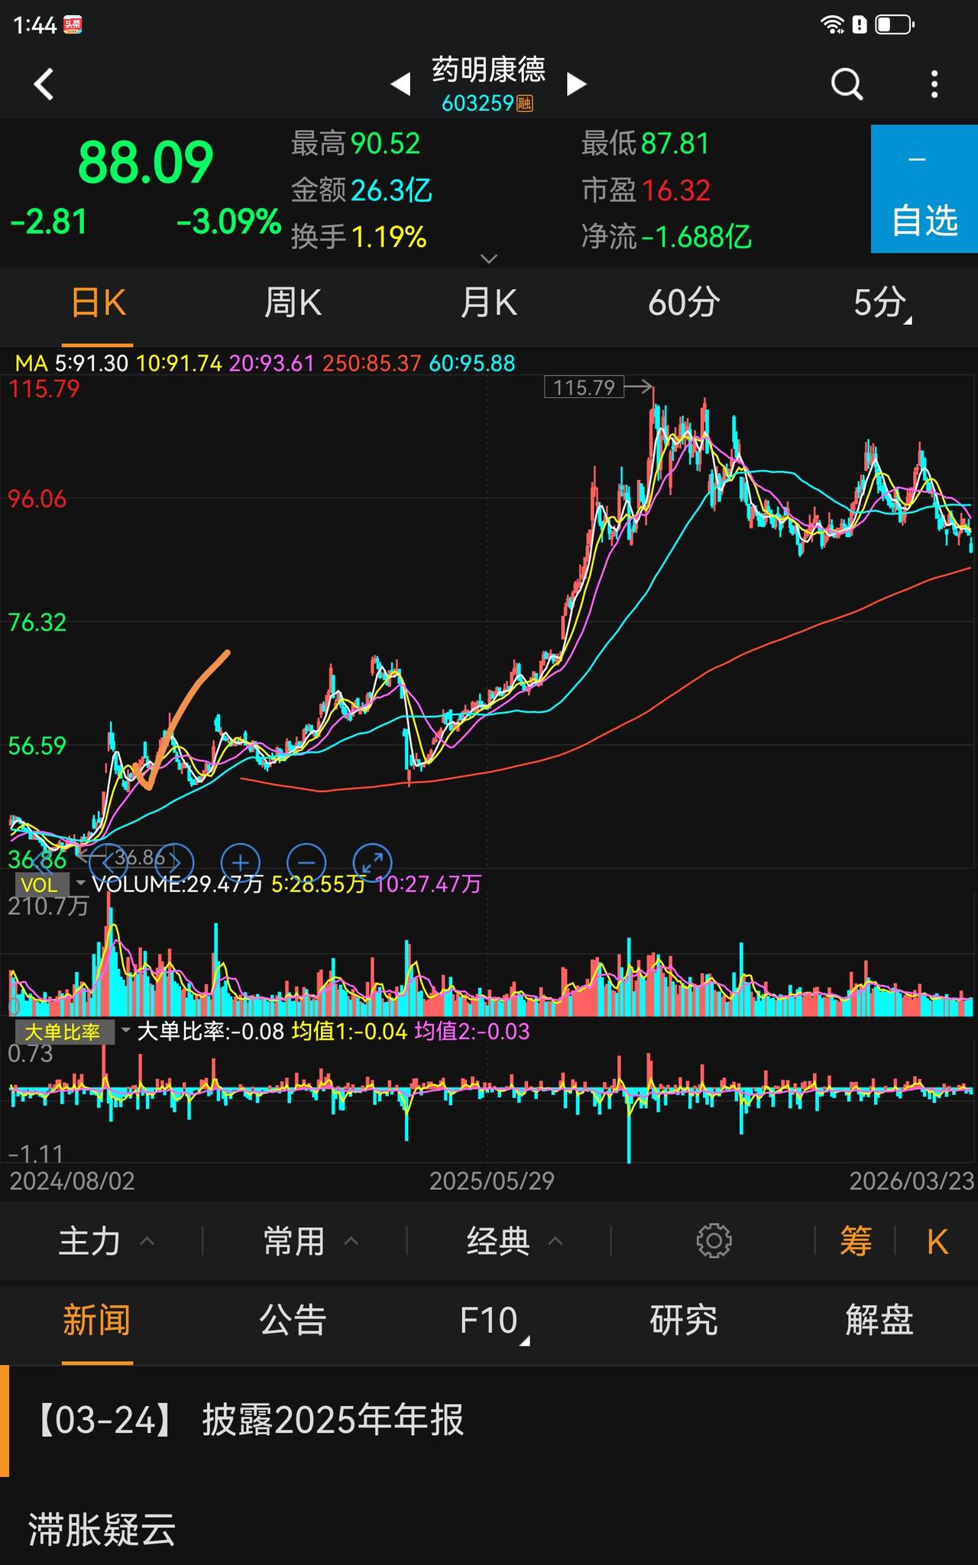Open the 公告 tab

pyautogui.click(x=293, y=1320)
